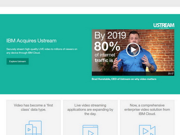Screen dimensions: 180x135
Task: Click the video caption about Brad Hunstable
Action: pyautogui.click(x=124, y=79)
